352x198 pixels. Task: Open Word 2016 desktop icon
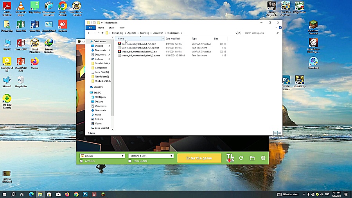35,26
